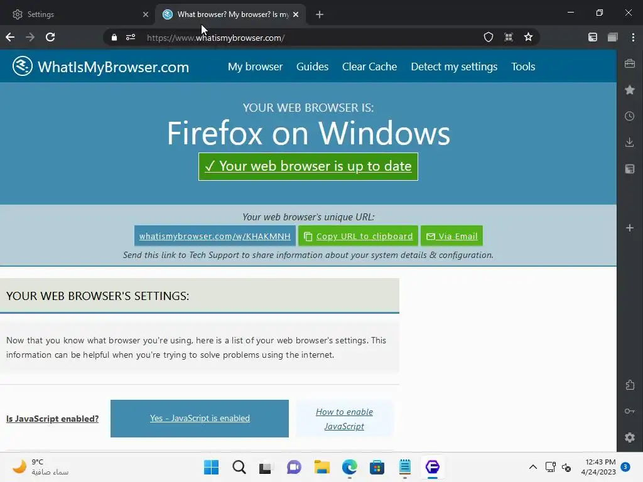Add a new sidebar item with plus

point(630,228)
